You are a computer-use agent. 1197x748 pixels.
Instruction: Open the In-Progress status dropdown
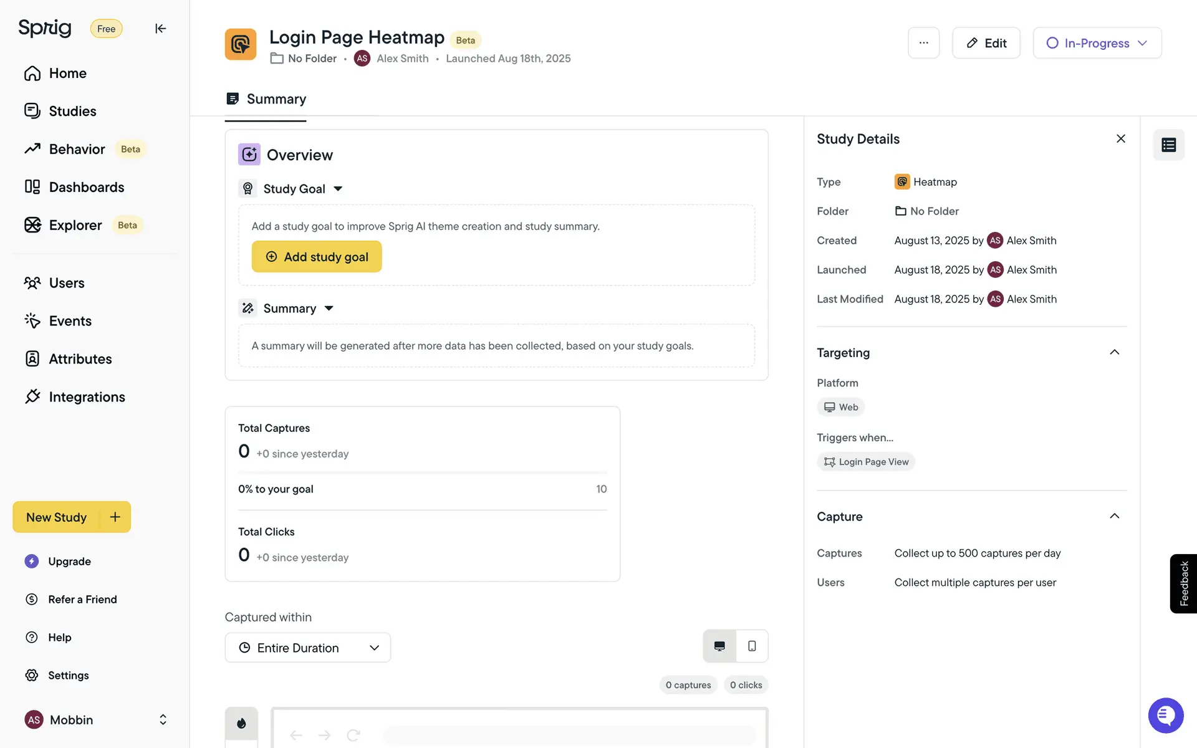[x=1097, y=43]
